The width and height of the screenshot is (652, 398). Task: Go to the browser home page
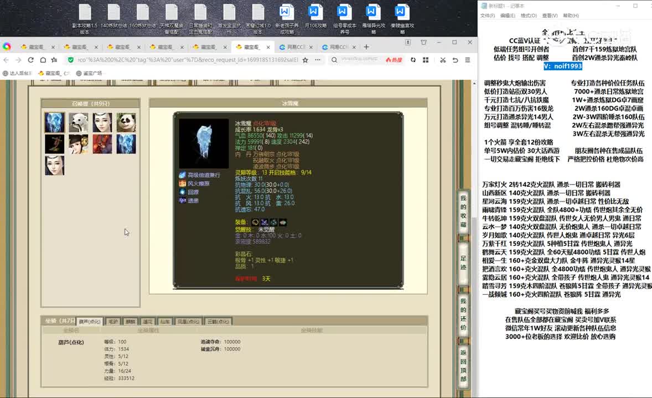point(43,60)
